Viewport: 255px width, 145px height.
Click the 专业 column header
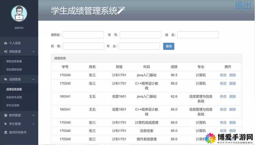pos(201,67)
